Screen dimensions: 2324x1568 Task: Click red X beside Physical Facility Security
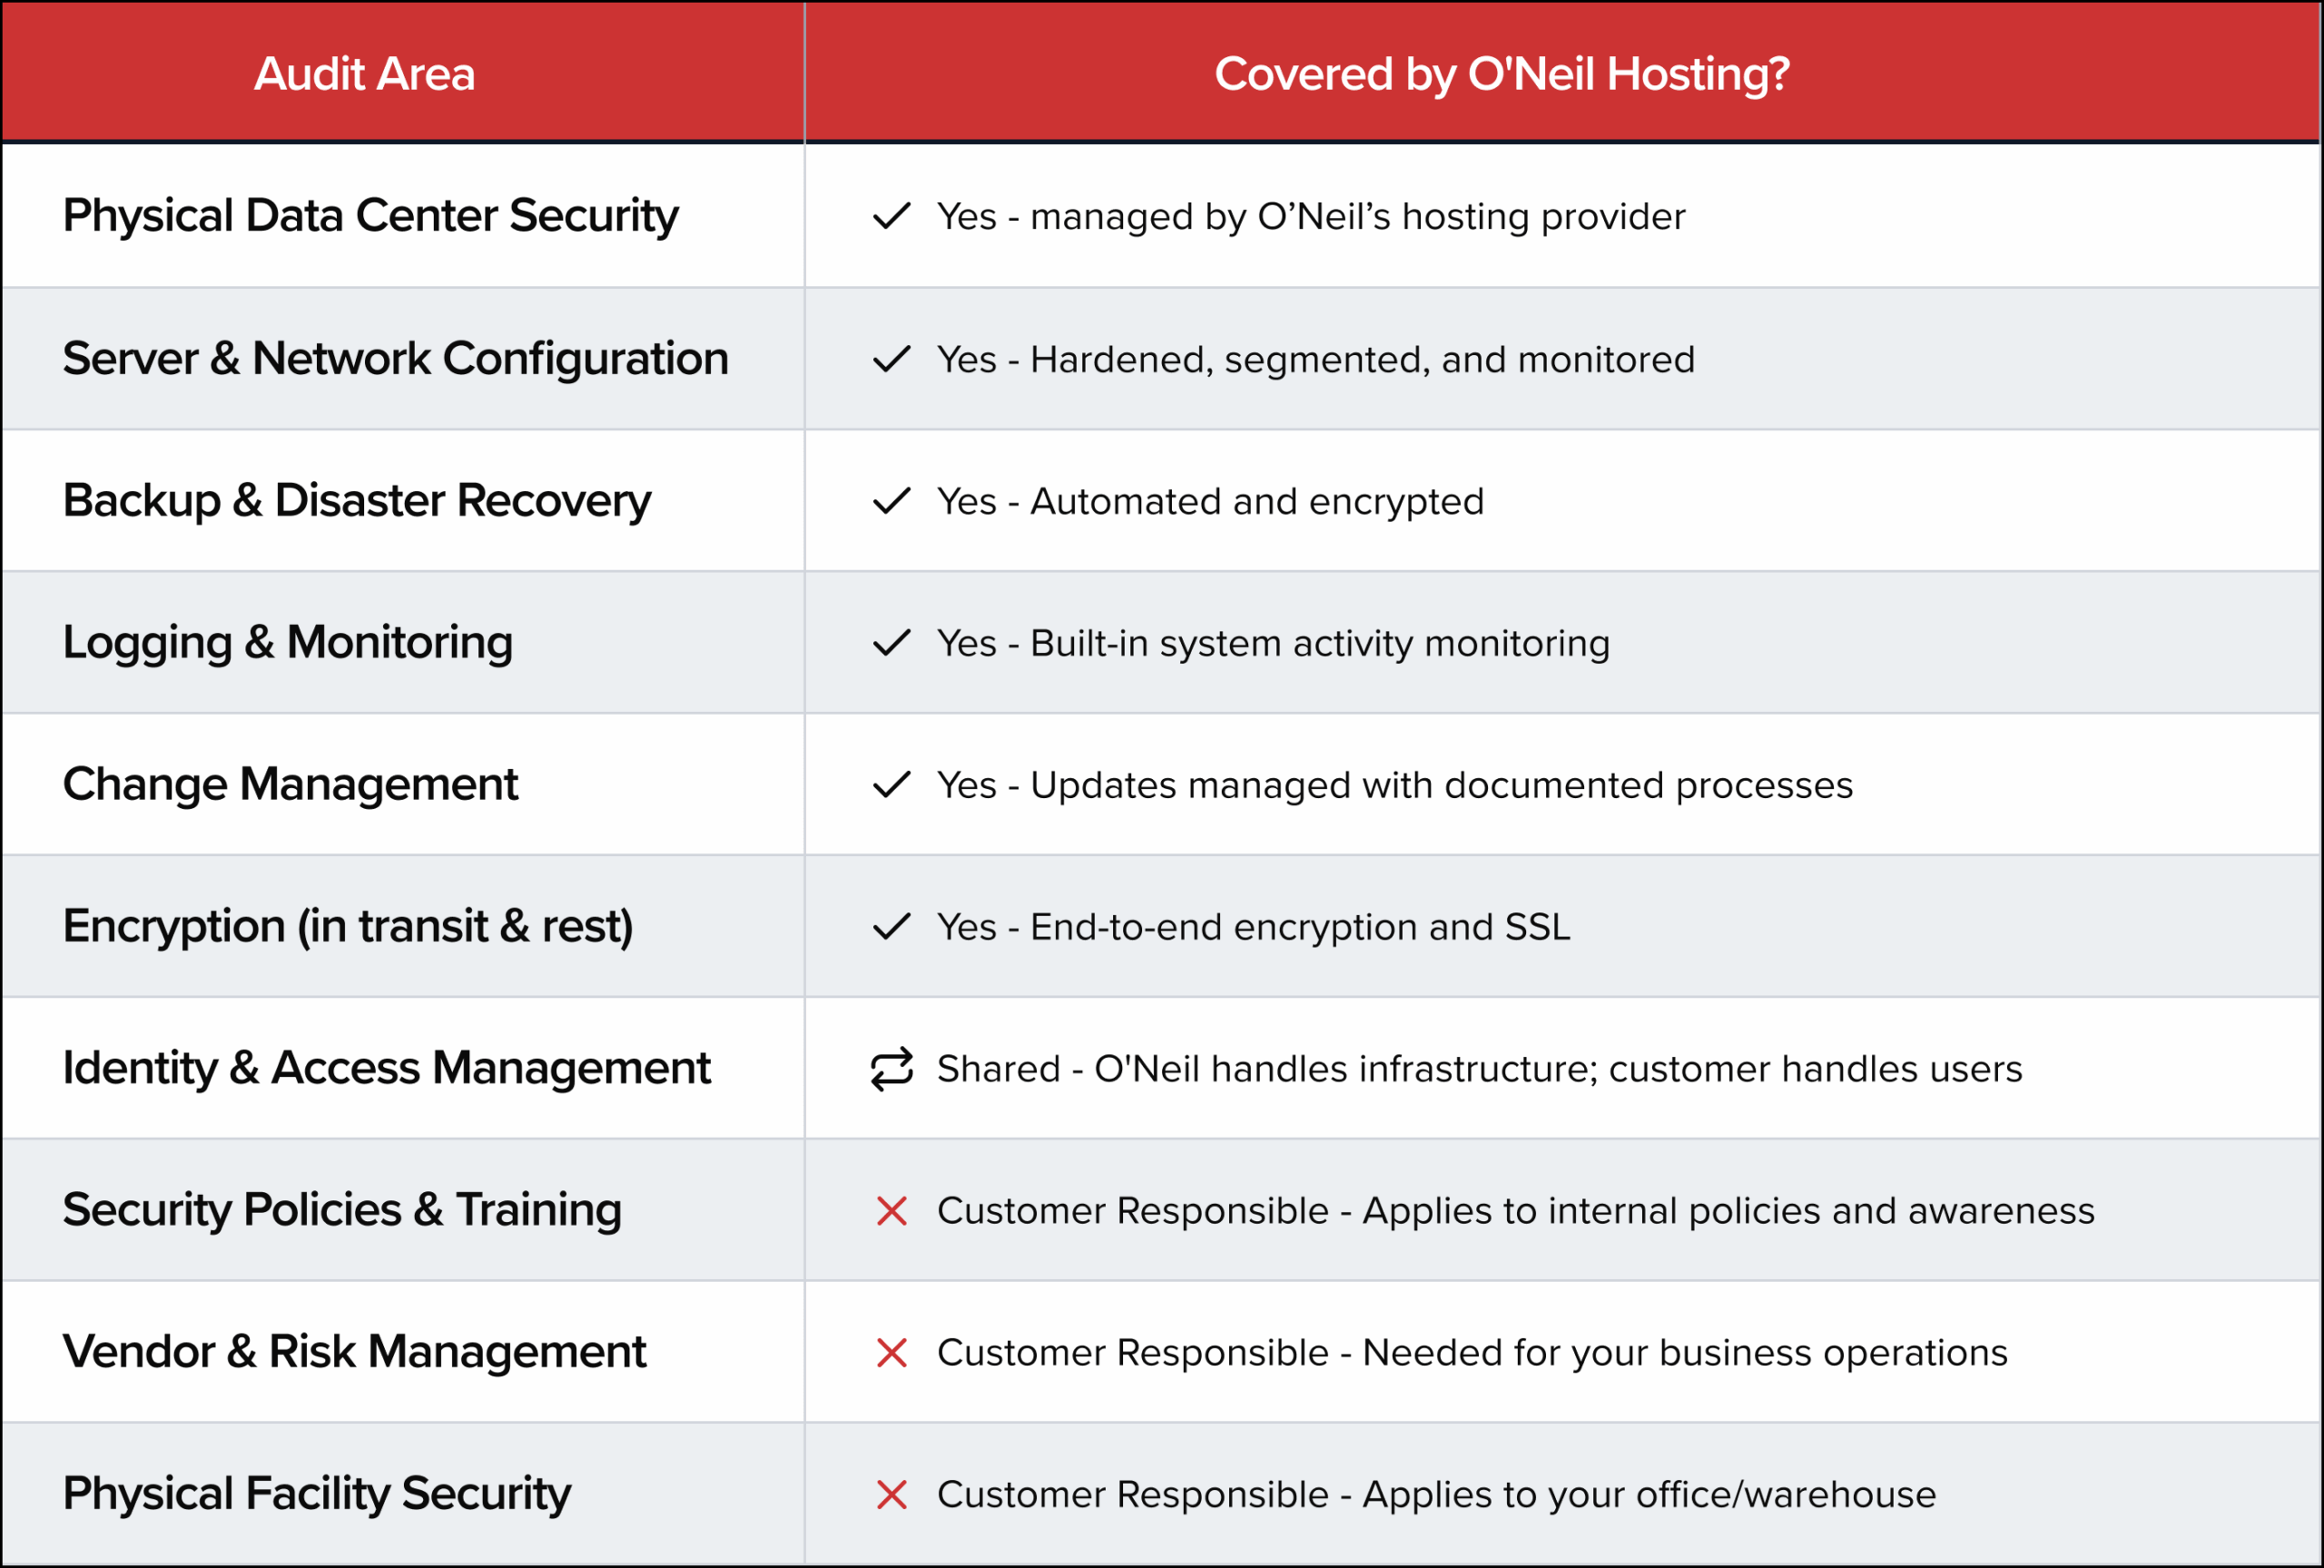[891, 1495]
